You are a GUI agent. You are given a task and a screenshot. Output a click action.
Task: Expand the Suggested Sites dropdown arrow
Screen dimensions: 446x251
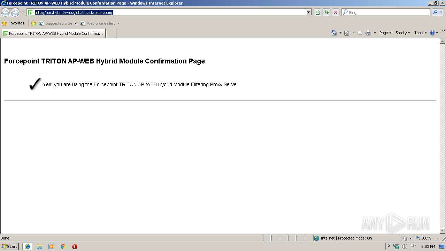point(75,23)
